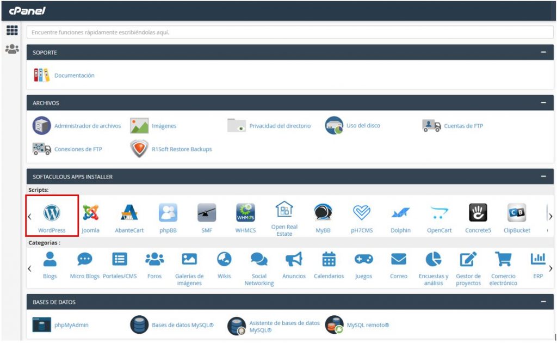Screen dimensions: 557x343
Task: Select the Social Networking category icon
Action: [259, 259]
